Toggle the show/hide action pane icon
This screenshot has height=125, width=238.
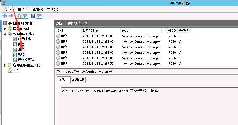(39, 16)
